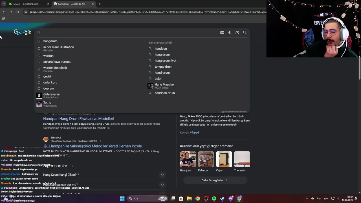Viewport: 361px width, 203px height.
Task: Click the Google search input field
Action: tap(130, 32)
